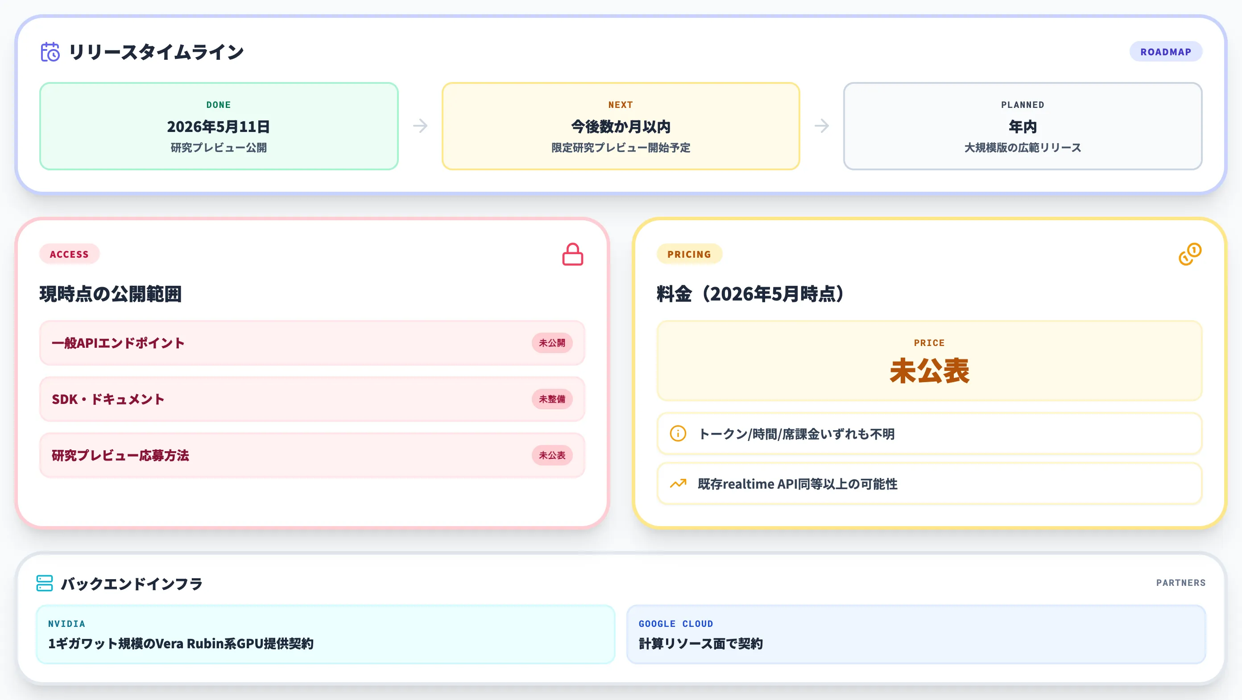Click the リリースタイムライン heading
This screenshot has width=1242, height=700.
156,52
